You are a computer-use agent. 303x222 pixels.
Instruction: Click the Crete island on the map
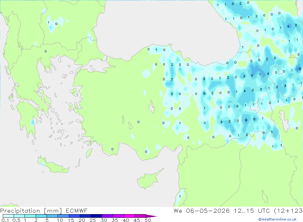point(53,166)
